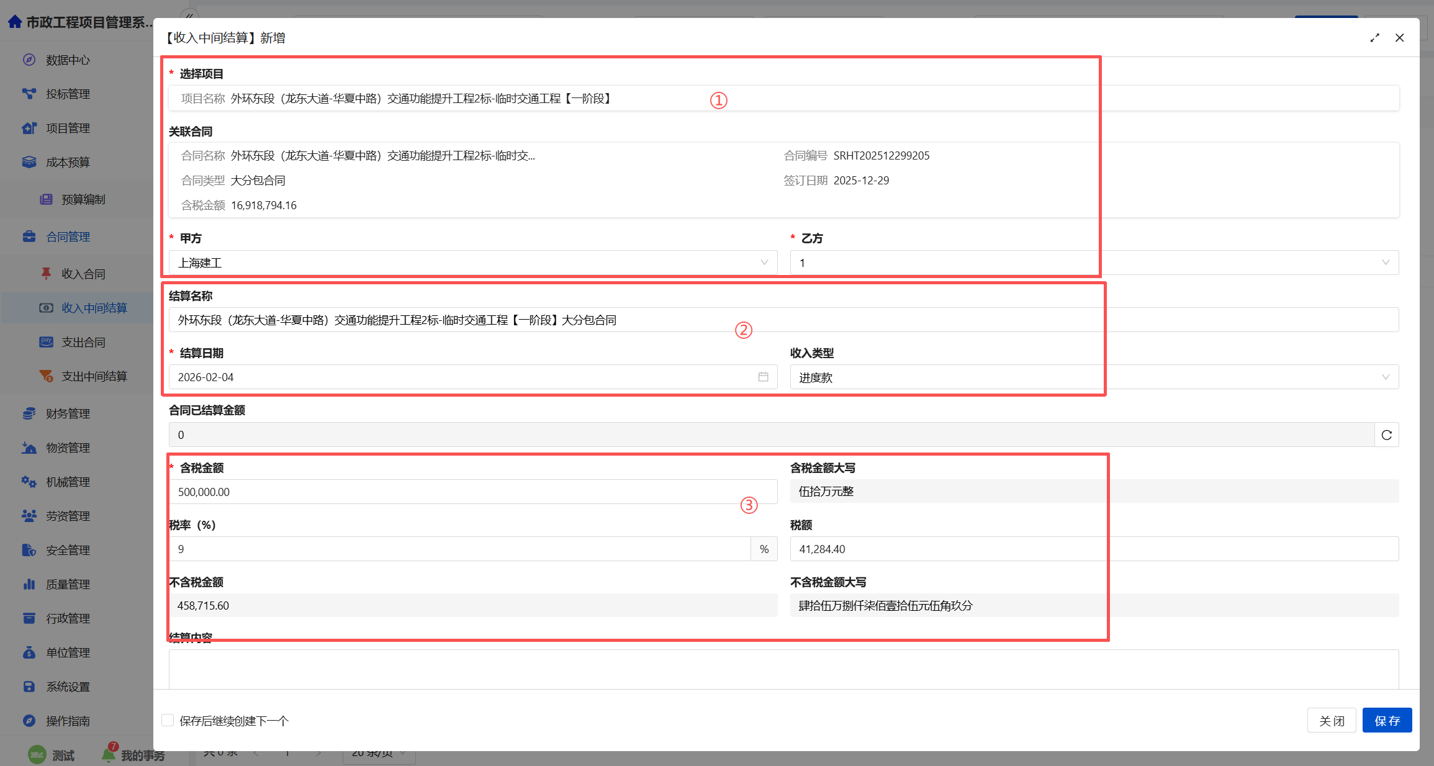Viewport: 1434px width, 766px height.
Task: Expand the dialog to fullscreen
Action: [x=1375, y=38]
